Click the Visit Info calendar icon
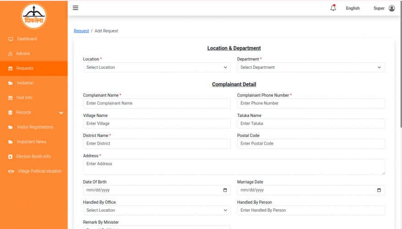The image size is (402, 229). pyautogui.click(x=10, y=98)
